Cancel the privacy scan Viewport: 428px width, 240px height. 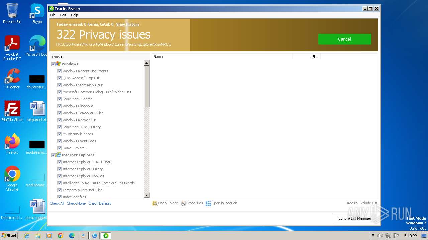click(344, 39)
